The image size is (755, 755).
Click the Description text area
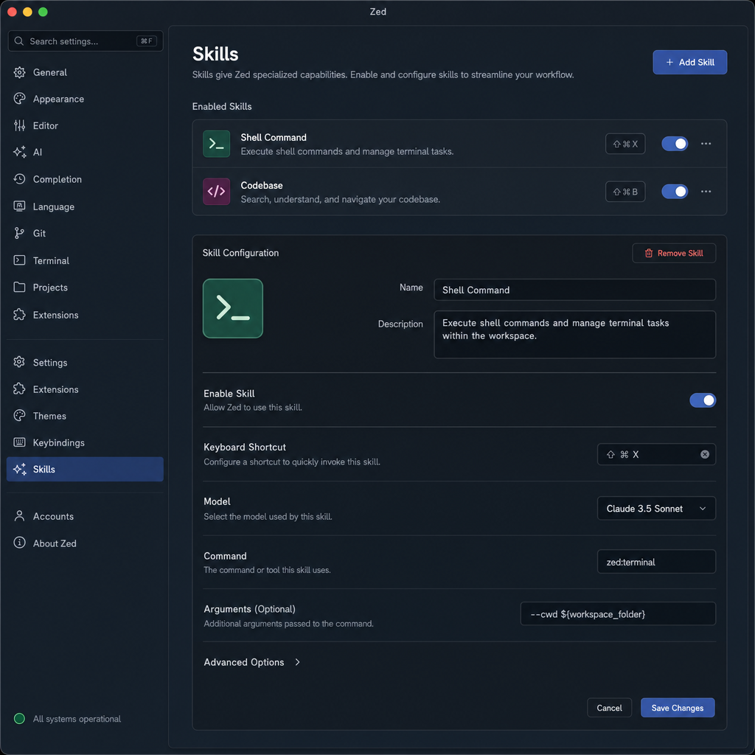pyautogui.click(x=574, y=334)
